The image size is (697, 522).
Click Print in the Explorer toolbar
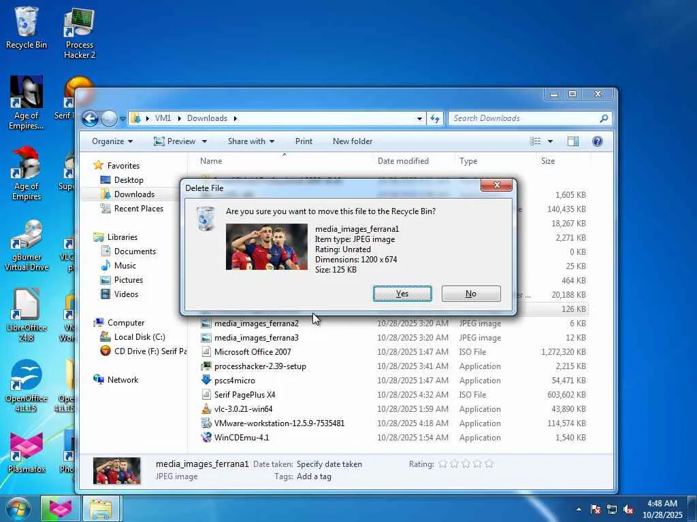point(304,141)
